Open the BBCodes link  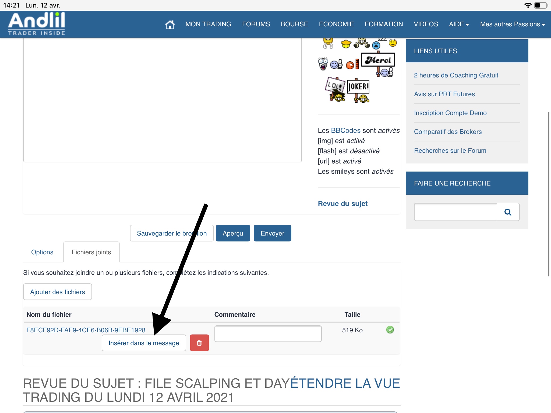pos(345,130)
